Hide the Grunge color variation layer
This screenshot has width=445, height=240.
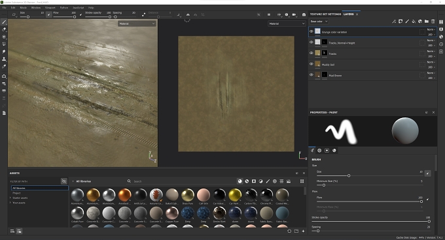[x=311, y=32]
